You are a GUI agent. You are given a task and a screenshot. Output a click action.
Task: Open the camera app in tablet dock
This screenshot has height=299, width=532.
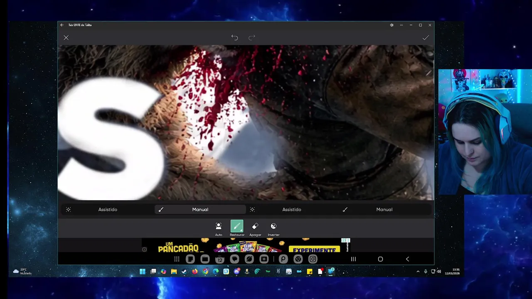click(x=264, y=259)
